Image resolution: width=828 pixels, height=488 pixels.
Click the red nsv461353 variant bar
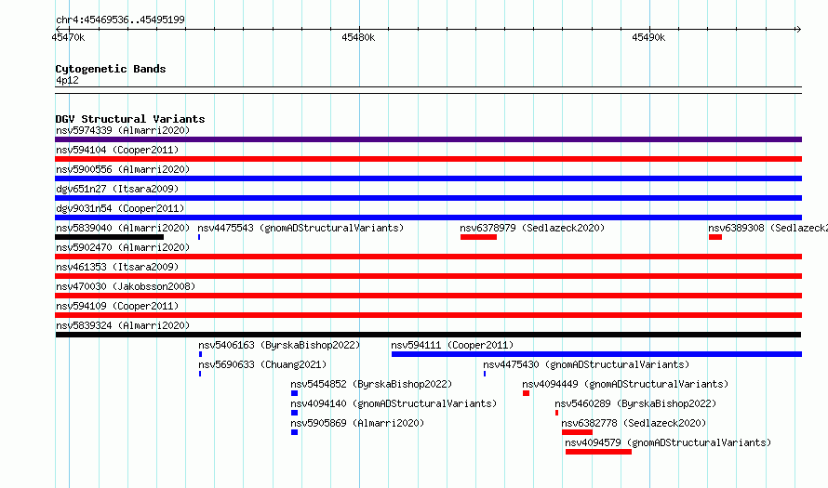(428, 276)
